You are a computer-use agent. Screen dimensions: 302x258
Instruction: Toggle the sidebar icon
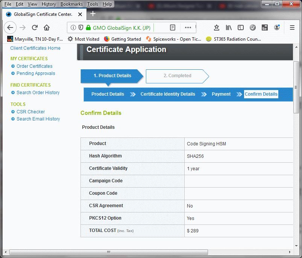point(241,27)
